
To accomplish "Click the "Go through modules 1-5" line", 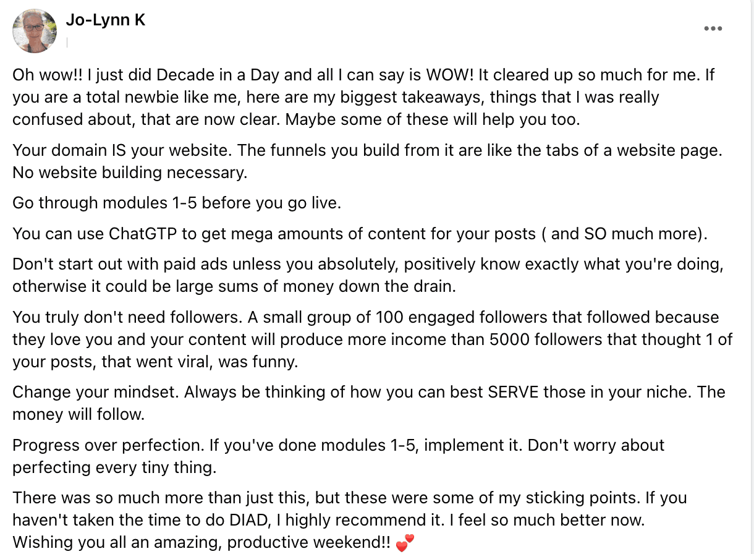I will point(177,203).
